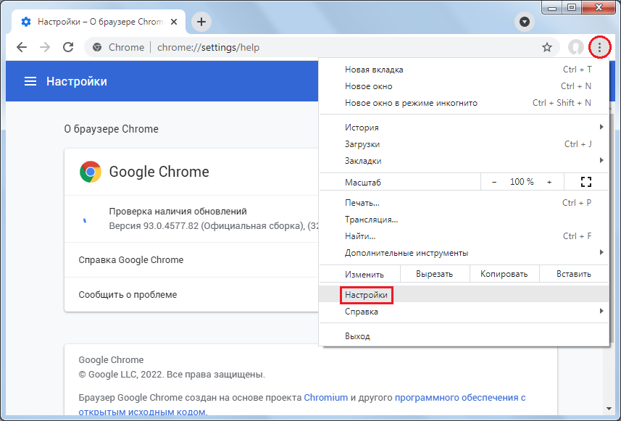The height and width of the screenshot is (421, 621).
Task: Click the tab search dropdown arrow button
Action: [x=525, y=22]
